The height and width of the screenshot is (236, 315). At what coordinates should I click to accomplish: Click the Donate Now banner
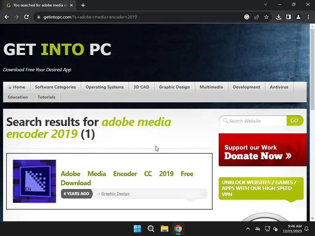pyautogui.click(x=263, y=150)
